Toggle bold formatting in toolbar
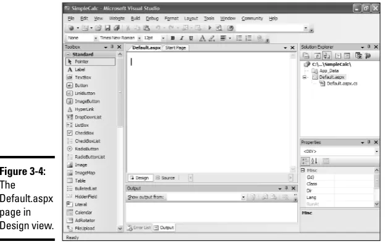The width and height of the screenshot is (385, 244). 173,38
